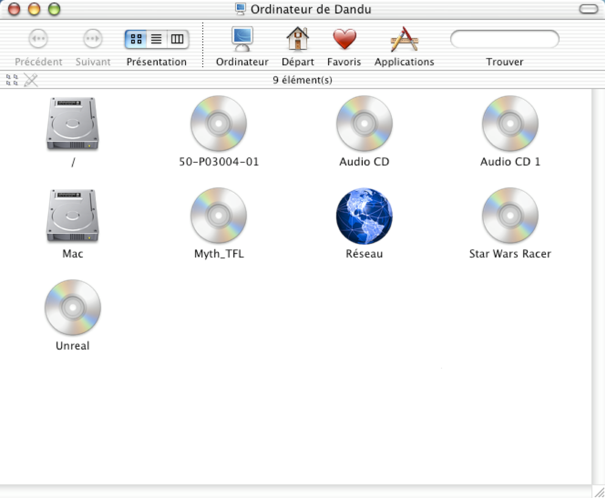Select the Audio CD disc icon

[x=364, y=123]
